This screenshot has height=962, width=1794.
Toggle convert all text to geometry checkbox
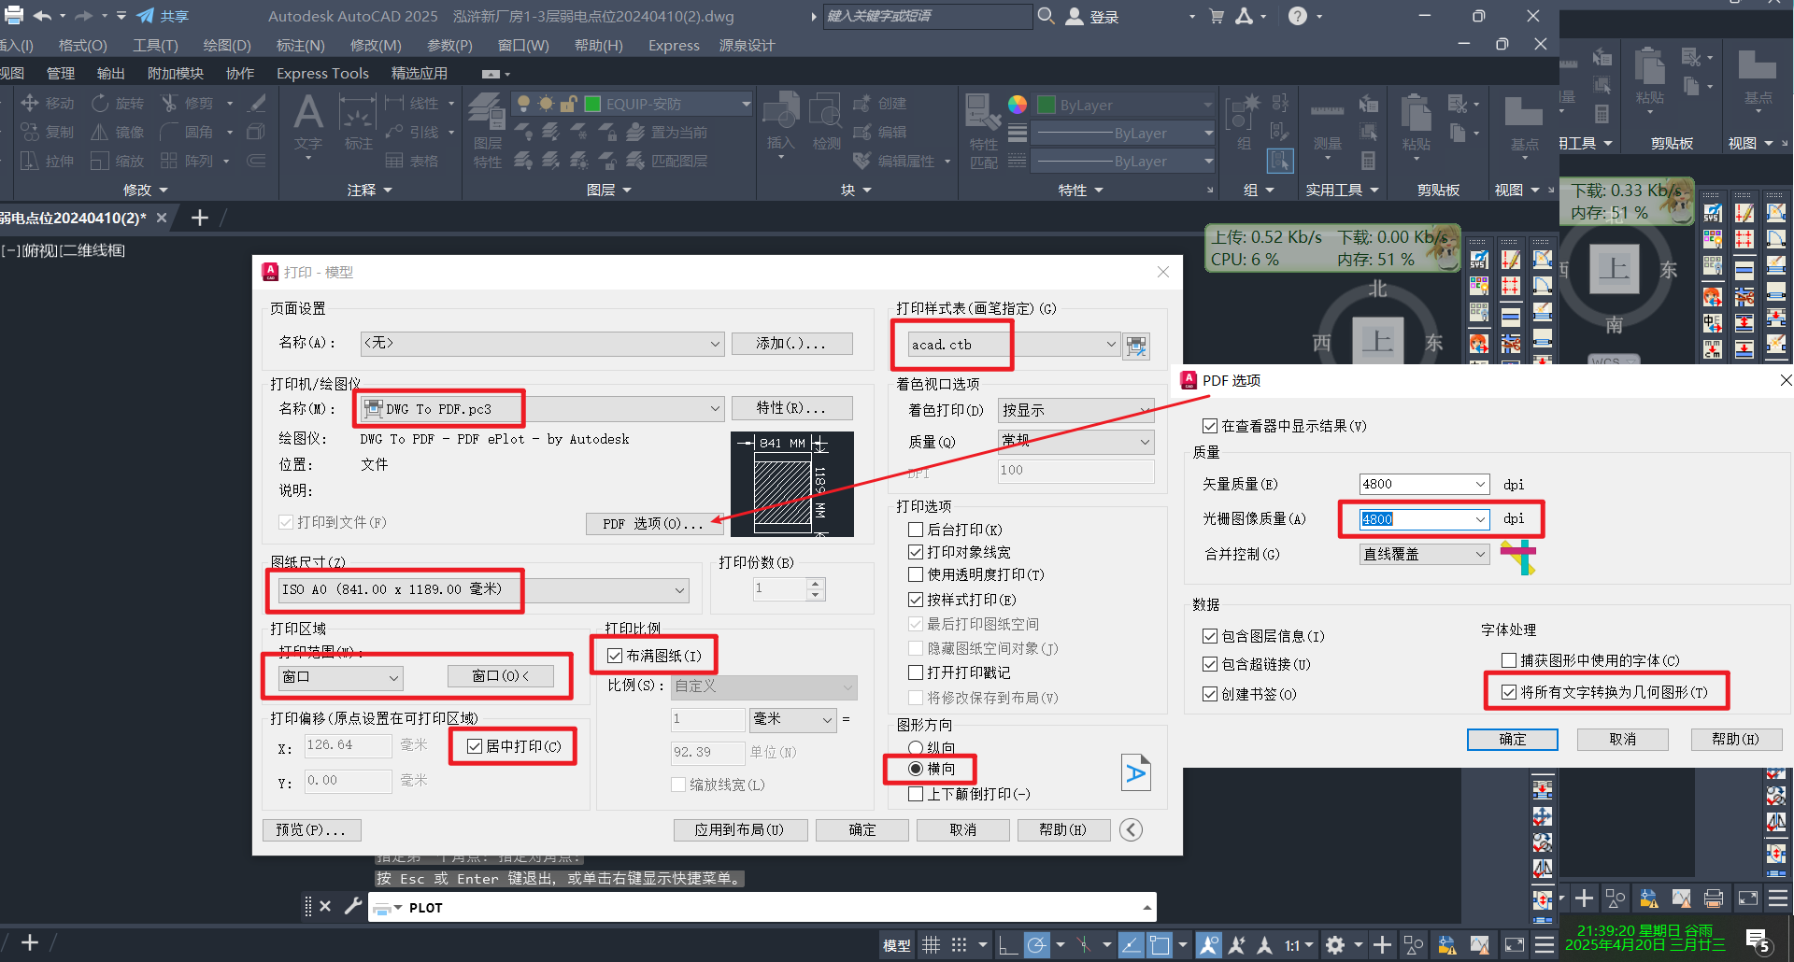1508,692
